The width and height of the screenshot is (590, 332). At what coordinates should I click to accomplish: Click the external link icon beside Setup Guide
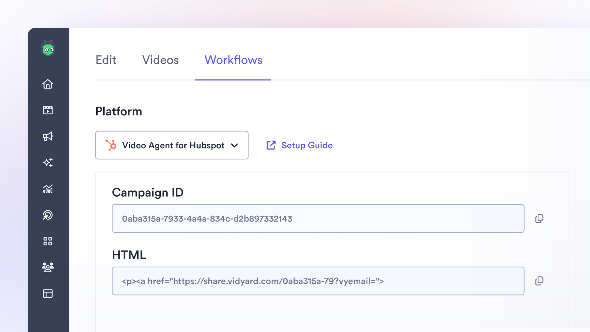click(271, 145)
